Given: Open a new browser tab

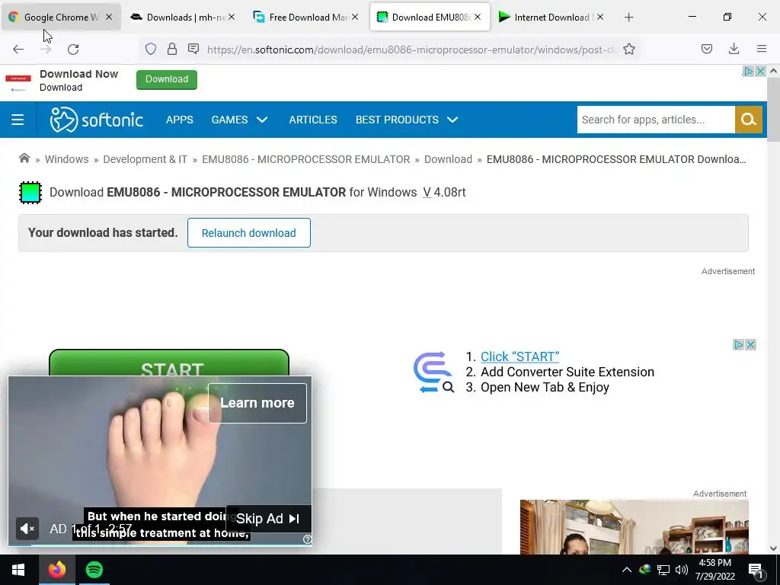Looking at the screenshot, I should click(628, 18).
